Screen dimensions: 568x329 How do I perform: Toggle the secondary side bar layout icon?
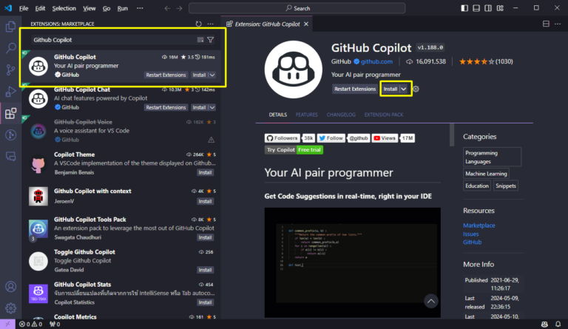488,8
